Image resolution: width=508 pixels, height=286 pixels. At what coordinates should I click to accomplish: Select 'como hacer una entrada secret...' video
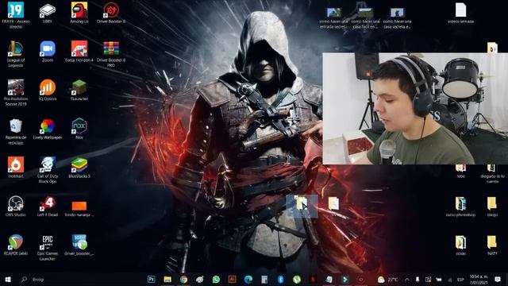click(333, 18)
